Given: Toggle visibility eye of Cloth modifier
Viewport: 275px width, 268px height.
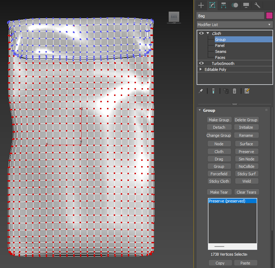Looking at the screenshot, I should [201, 33].
